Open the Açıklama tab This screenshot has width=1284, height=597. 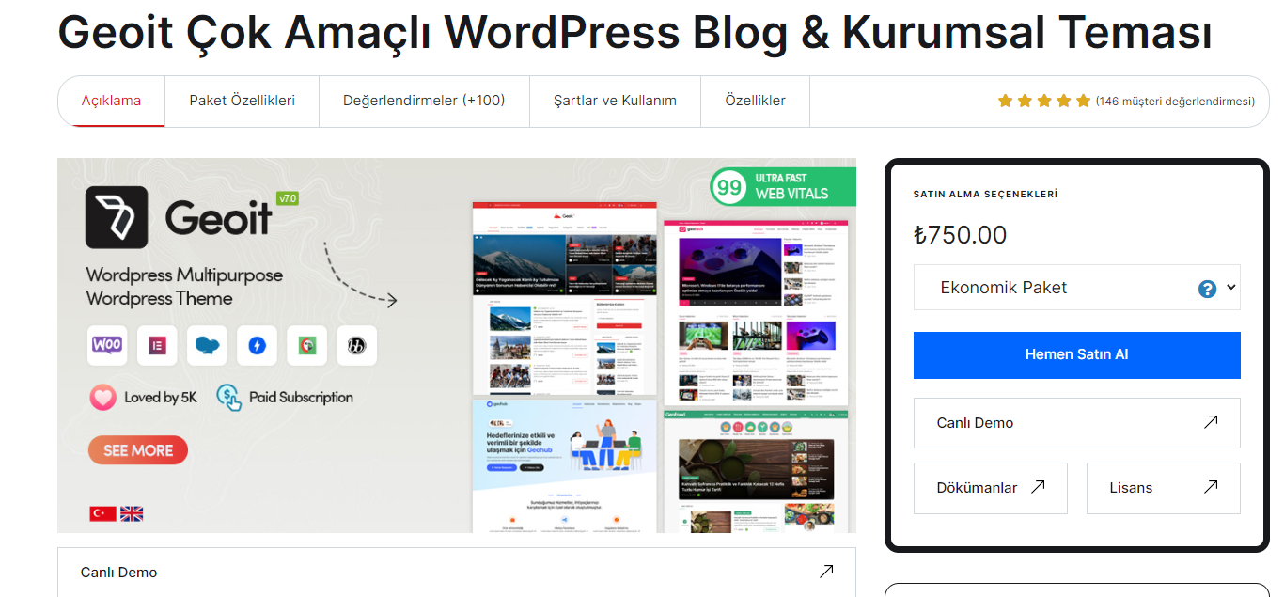(111, 101)
